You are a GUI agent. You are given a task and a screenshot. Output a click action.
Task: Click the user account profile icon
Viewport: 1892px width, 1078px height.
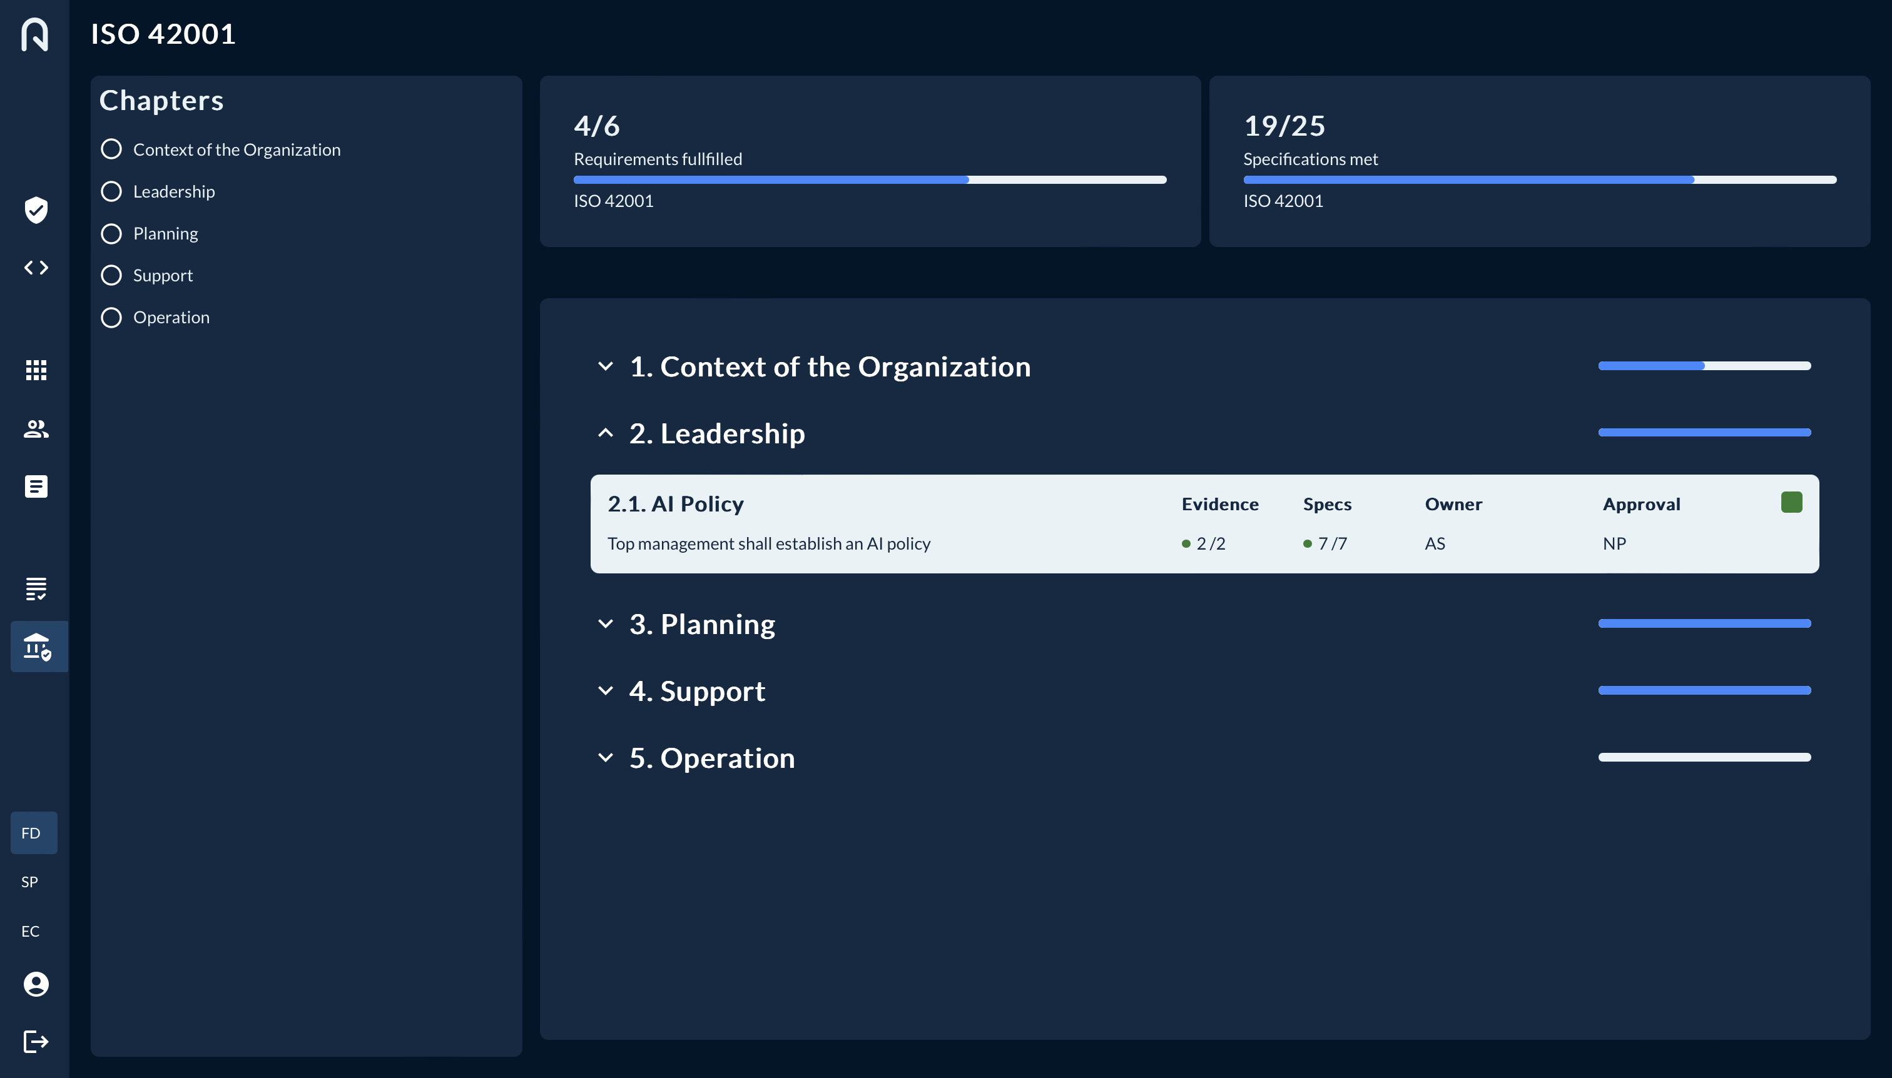click(x=36, y=984)
